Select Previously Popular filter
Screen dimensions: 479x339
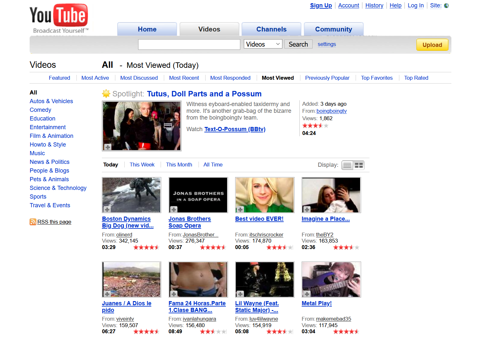pyautogui.click(x=327, y=78)
